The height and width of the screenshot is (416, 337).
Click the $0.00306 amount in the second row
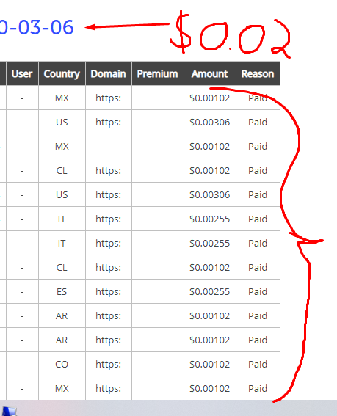coord(209,122)
